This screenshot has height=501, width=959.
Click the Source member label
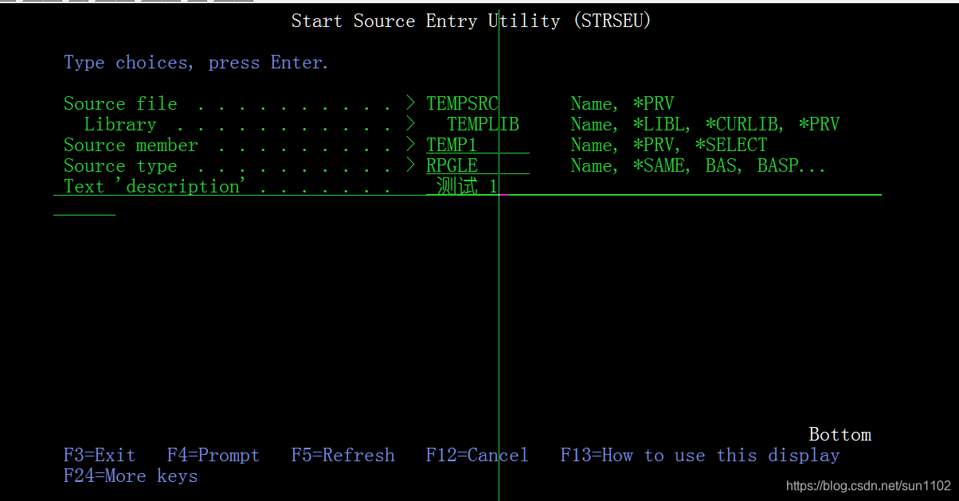[x=131, y=146]
